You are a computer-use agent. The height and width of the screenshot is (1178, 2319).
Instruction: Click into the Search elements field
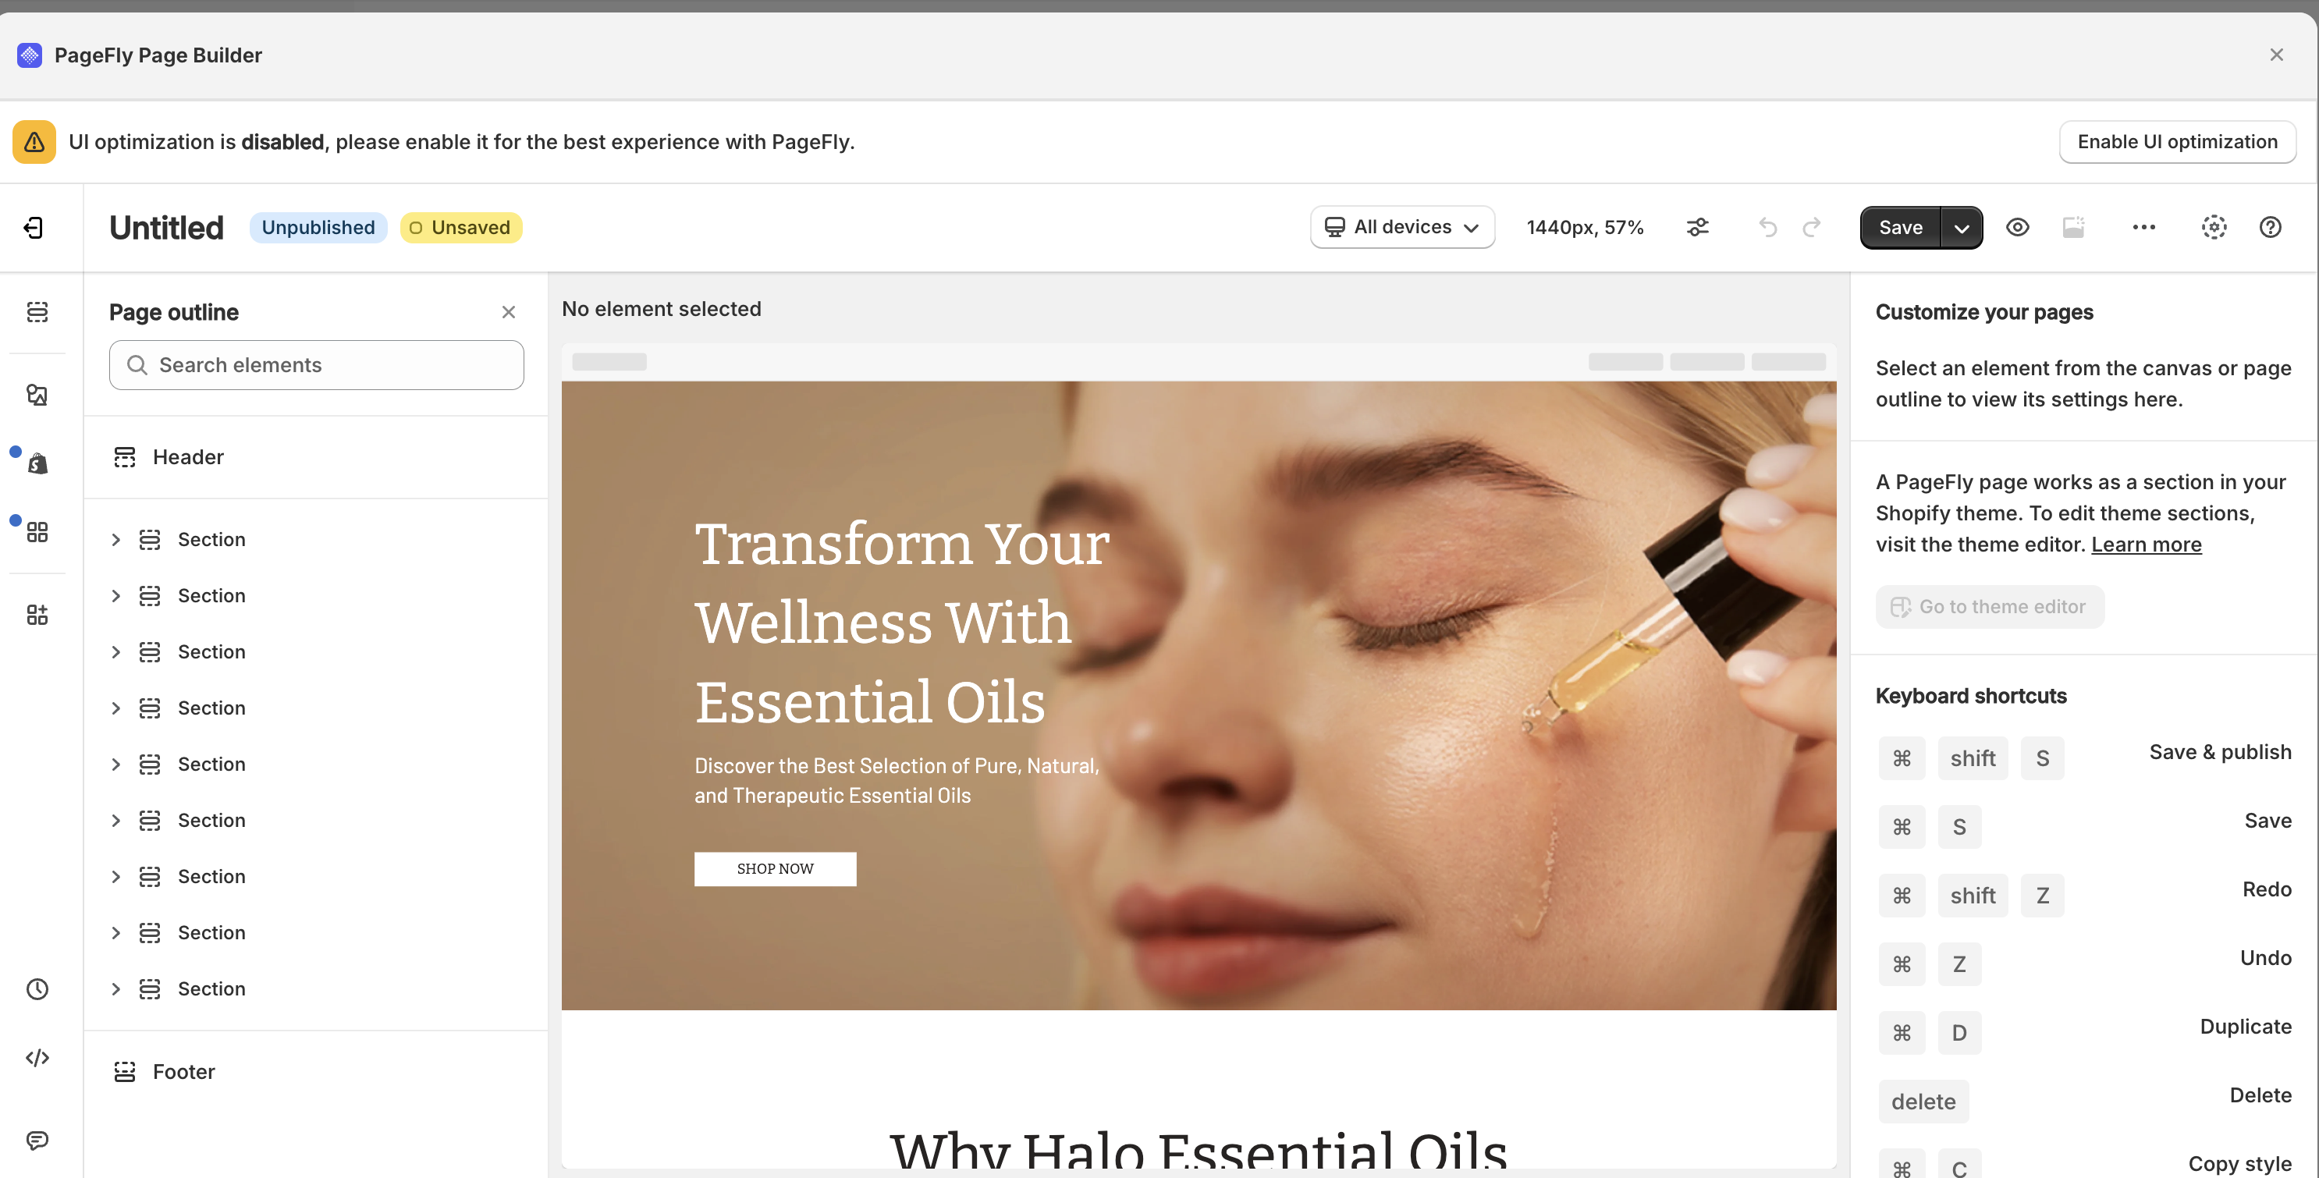(316, 364)
